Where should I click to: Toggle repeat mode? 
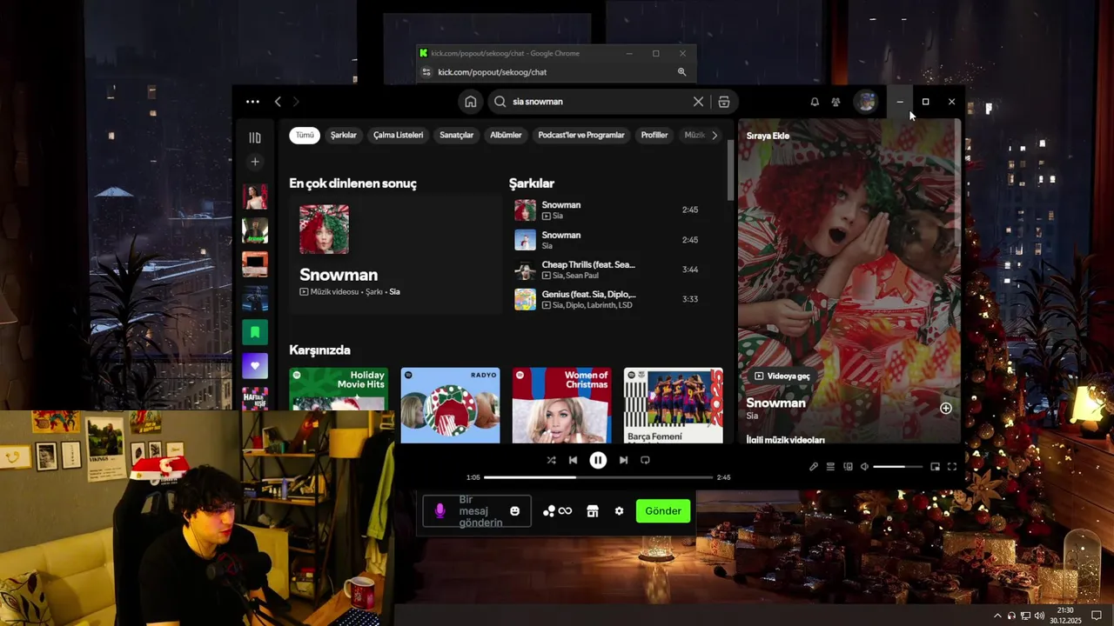(x=645, y=460)
